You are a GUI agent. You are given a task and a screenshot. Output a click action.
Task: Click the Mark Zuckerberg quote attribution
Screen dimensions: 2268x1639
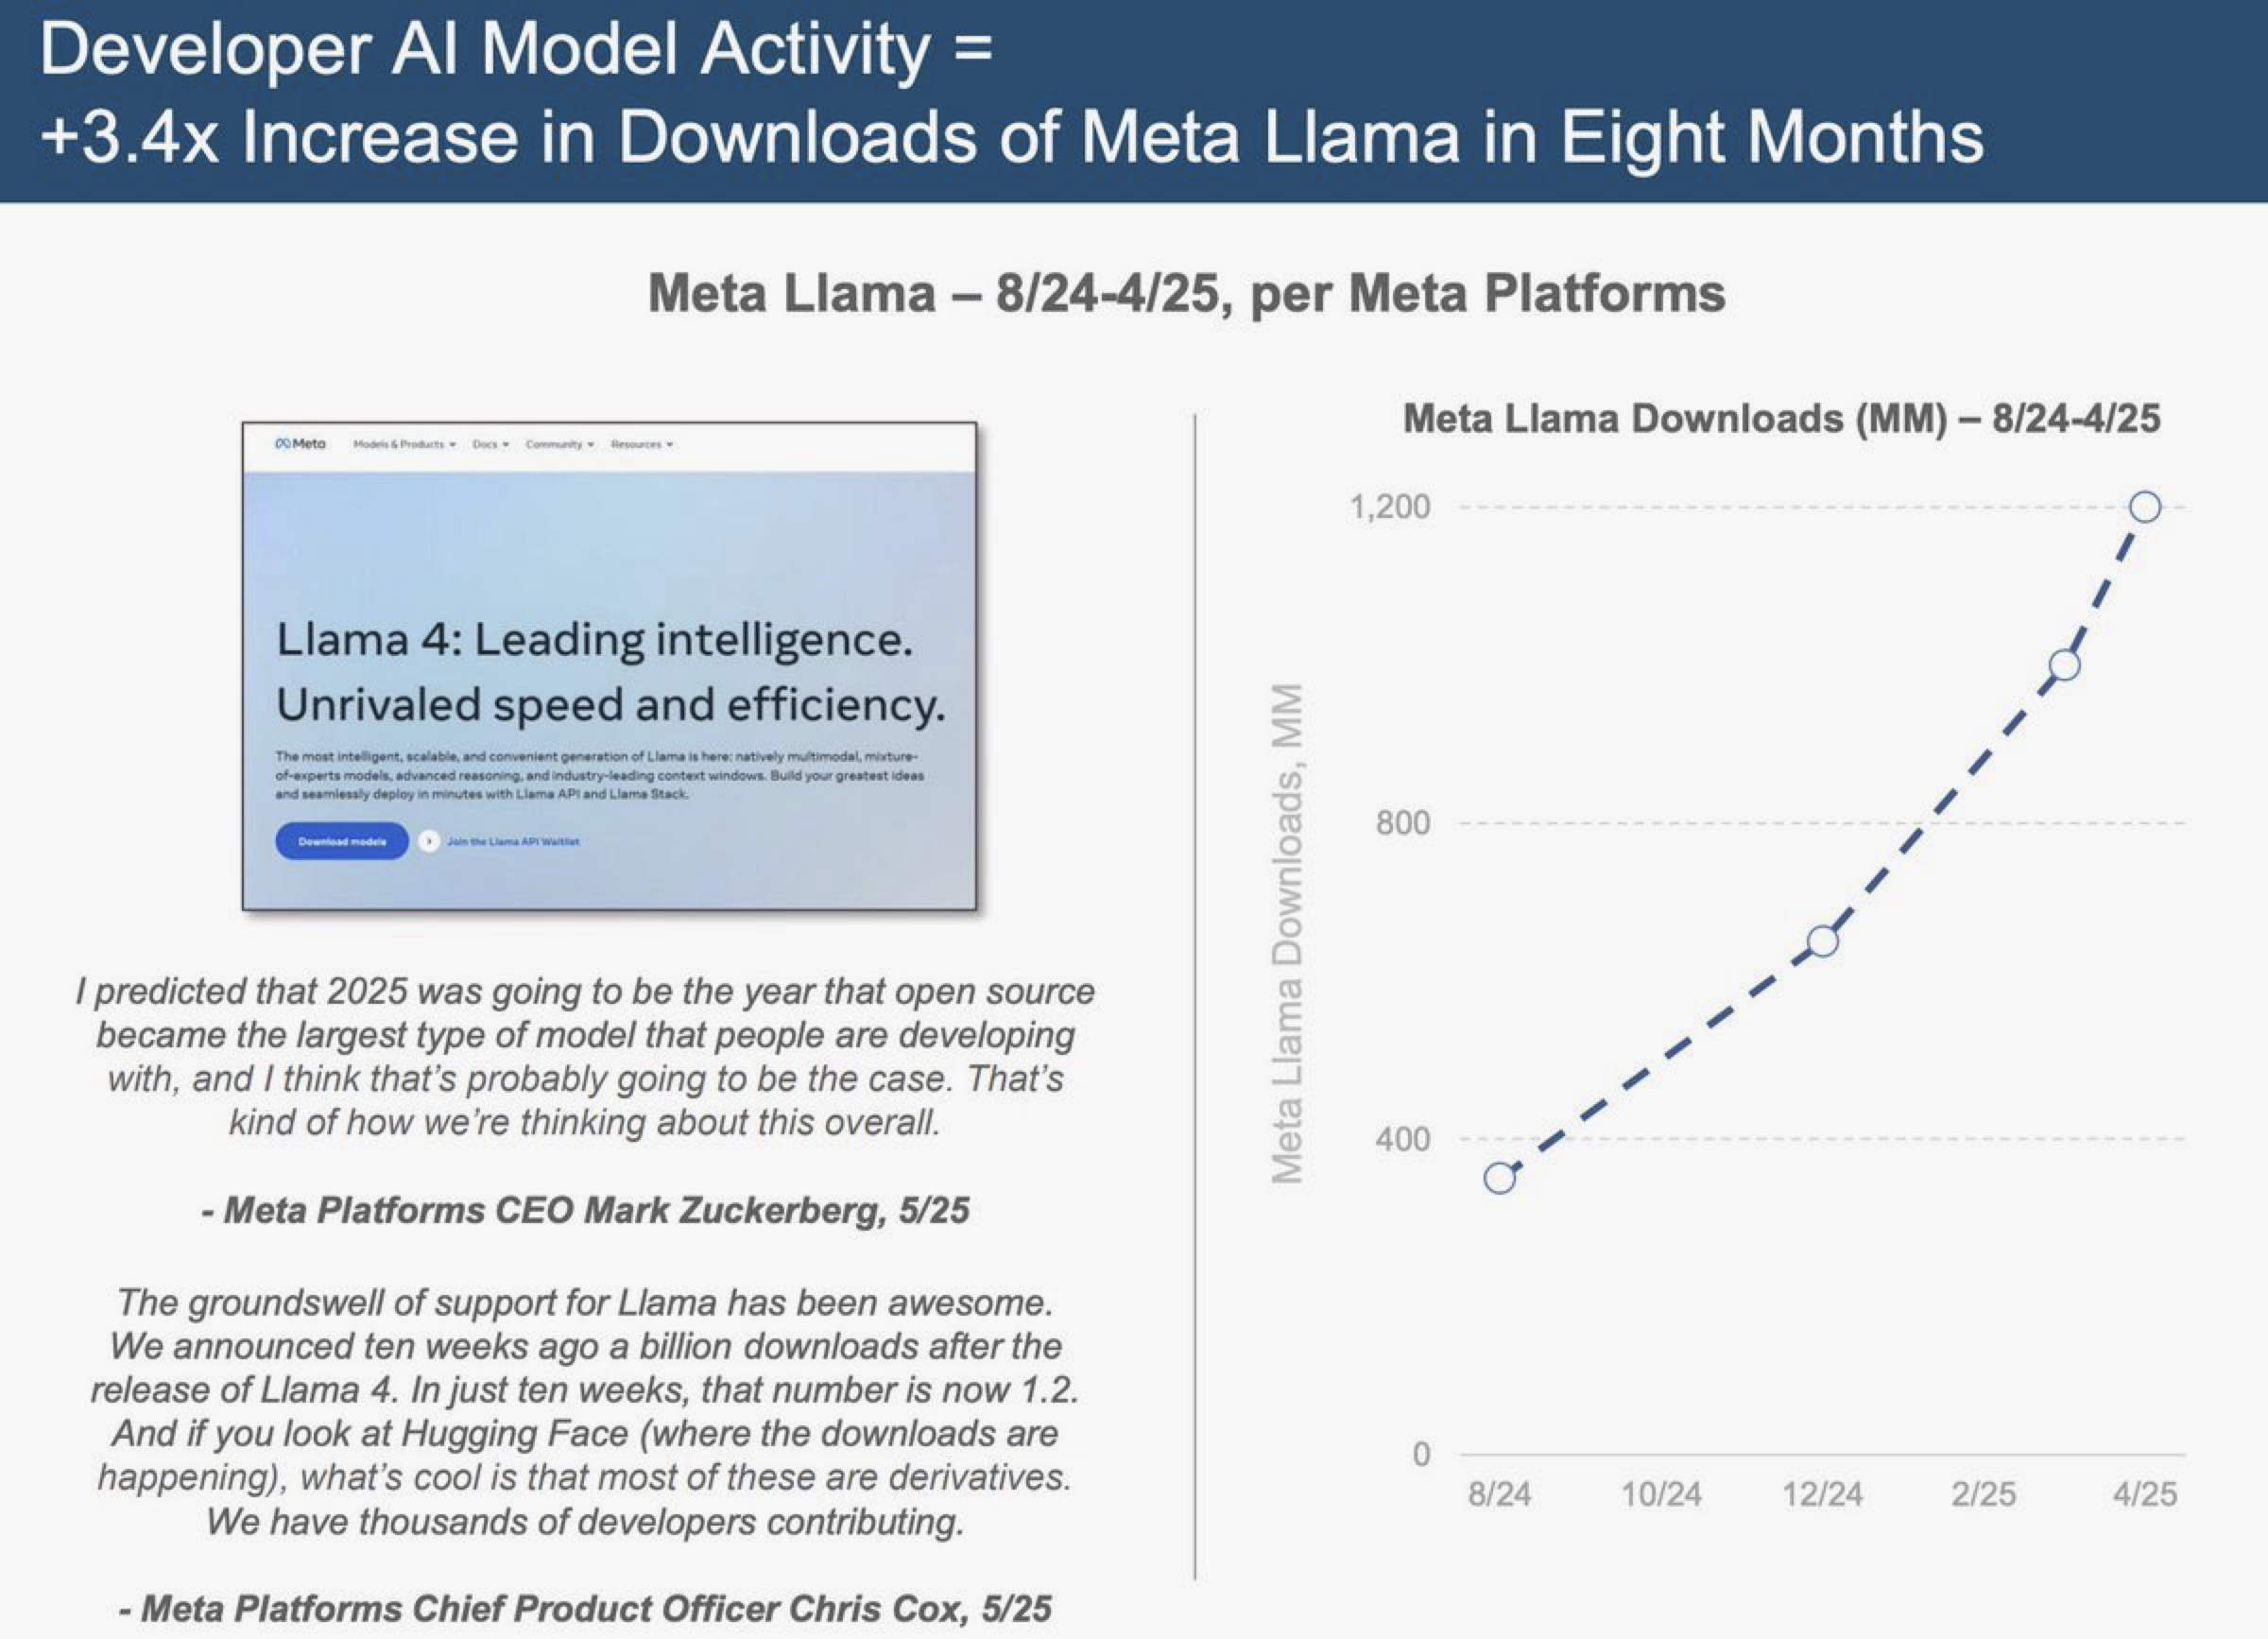tap(586, 1210)
